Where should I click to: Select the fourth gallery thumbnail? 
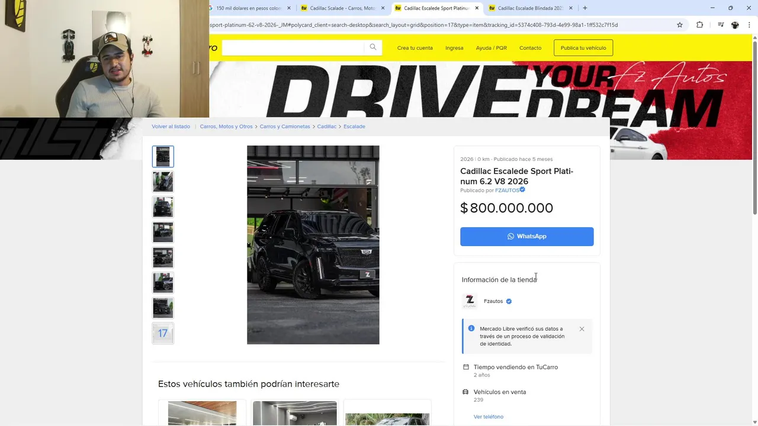tap(163, 233)
